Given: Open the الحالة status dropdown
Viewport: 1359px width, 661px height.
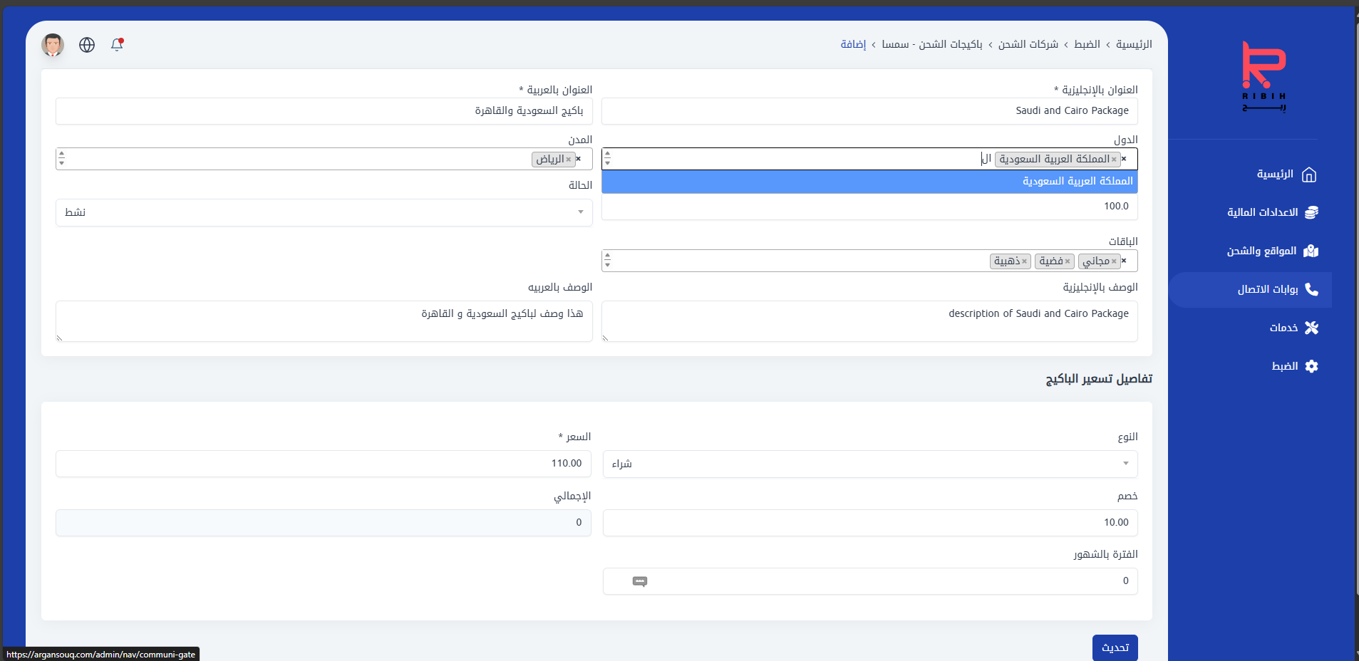Looking at the screenshot, I should click(x=324, y=212).
